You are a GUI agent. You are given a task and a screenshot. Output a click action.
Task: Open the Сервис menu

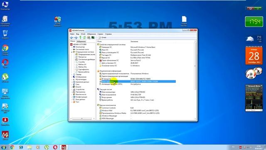click(x=100, y=34)
